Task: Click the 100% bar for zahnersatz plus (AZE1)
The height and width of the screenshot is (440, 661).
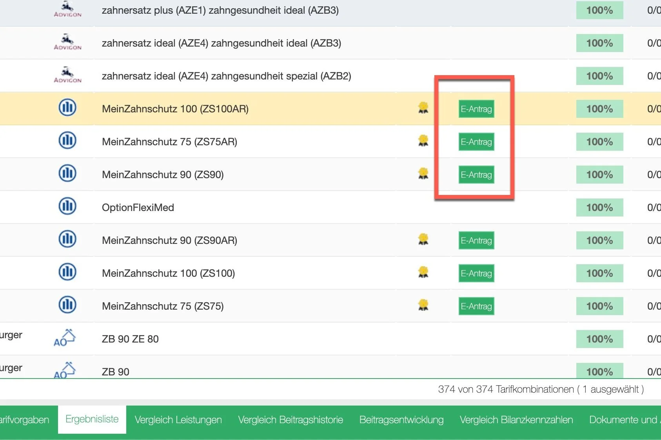Action: click(599, 10)
